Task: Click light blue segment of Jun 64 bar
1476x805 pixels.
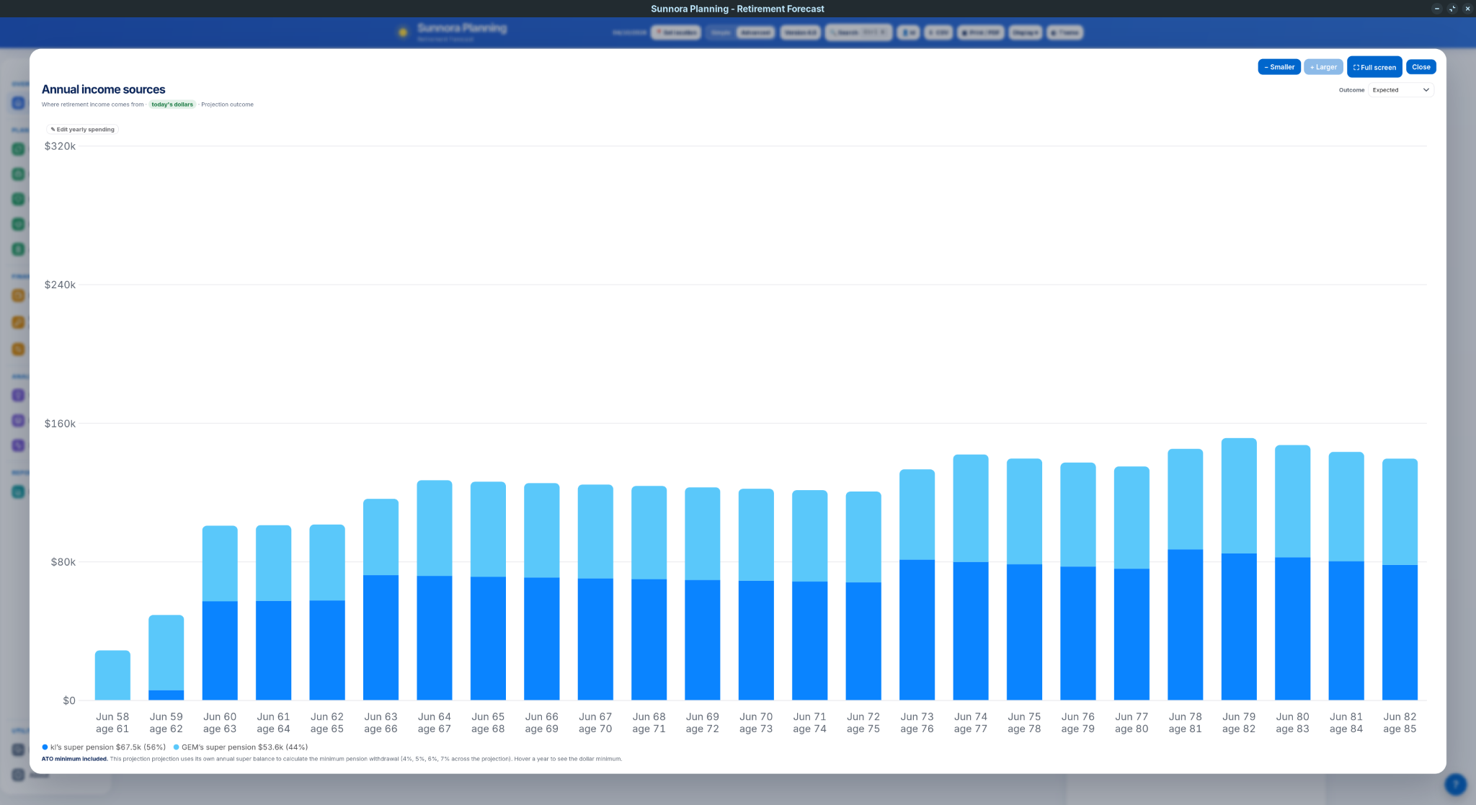Action: [435, 528]
